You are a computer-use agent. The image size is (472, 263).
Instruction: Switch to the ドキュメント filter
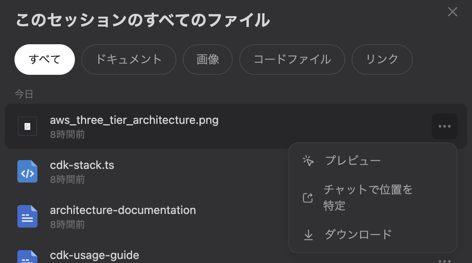coord(128,60)
